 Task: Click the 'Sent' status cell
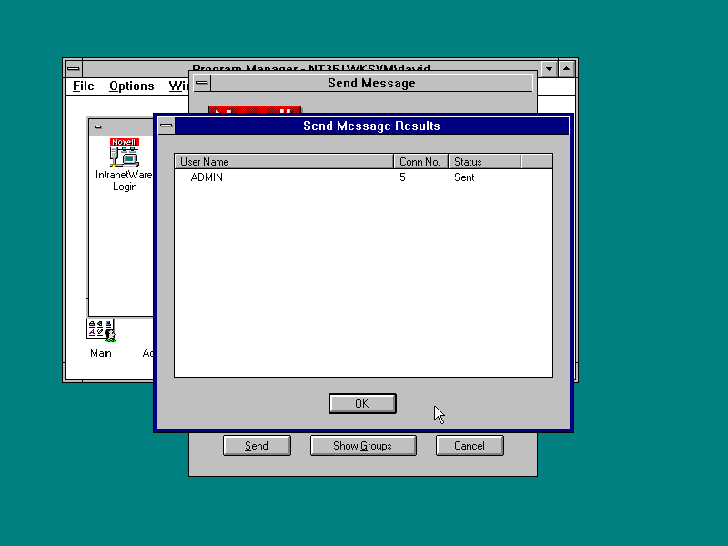464,177
